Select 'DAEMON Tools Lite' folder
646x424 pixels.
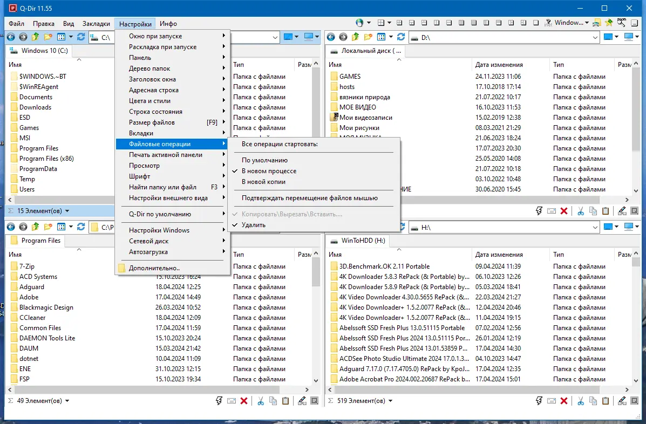click(47, 338)
